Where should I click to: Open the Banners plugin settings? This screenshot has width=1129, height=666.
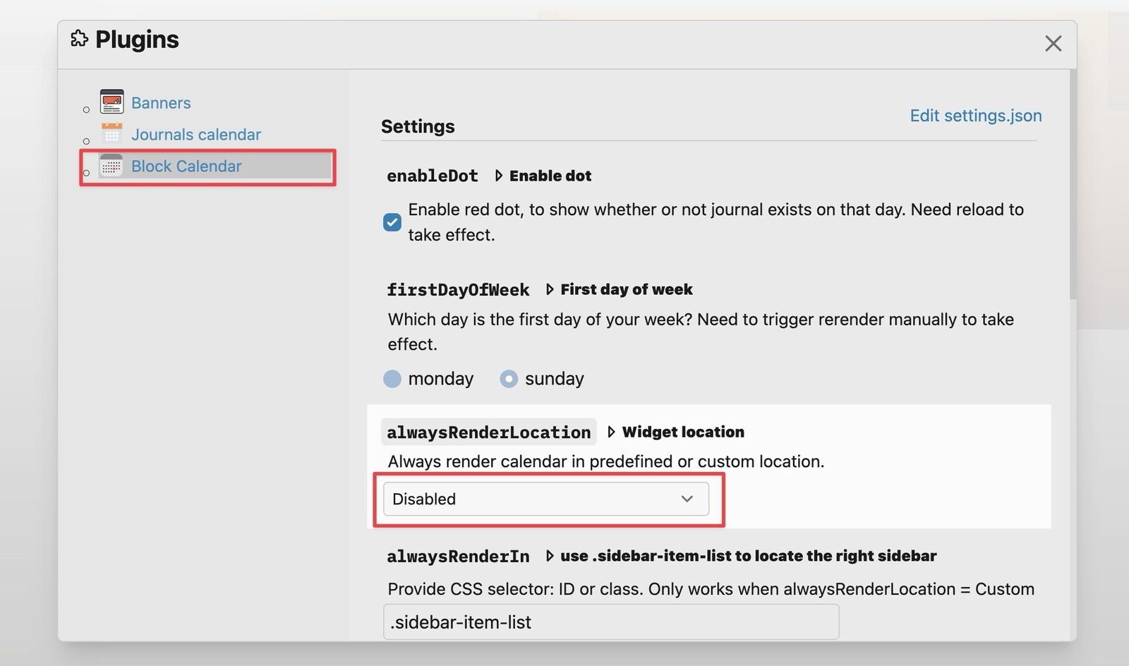tap(161, 103)
